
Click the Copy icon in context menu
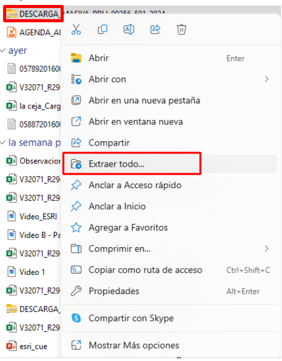pos(103,30)
